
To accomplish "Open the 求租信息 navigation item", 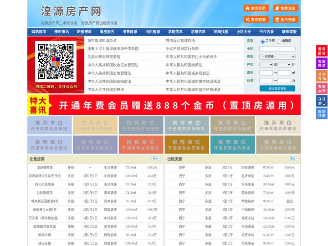I will pyautogui.click(x=198, y=32).
